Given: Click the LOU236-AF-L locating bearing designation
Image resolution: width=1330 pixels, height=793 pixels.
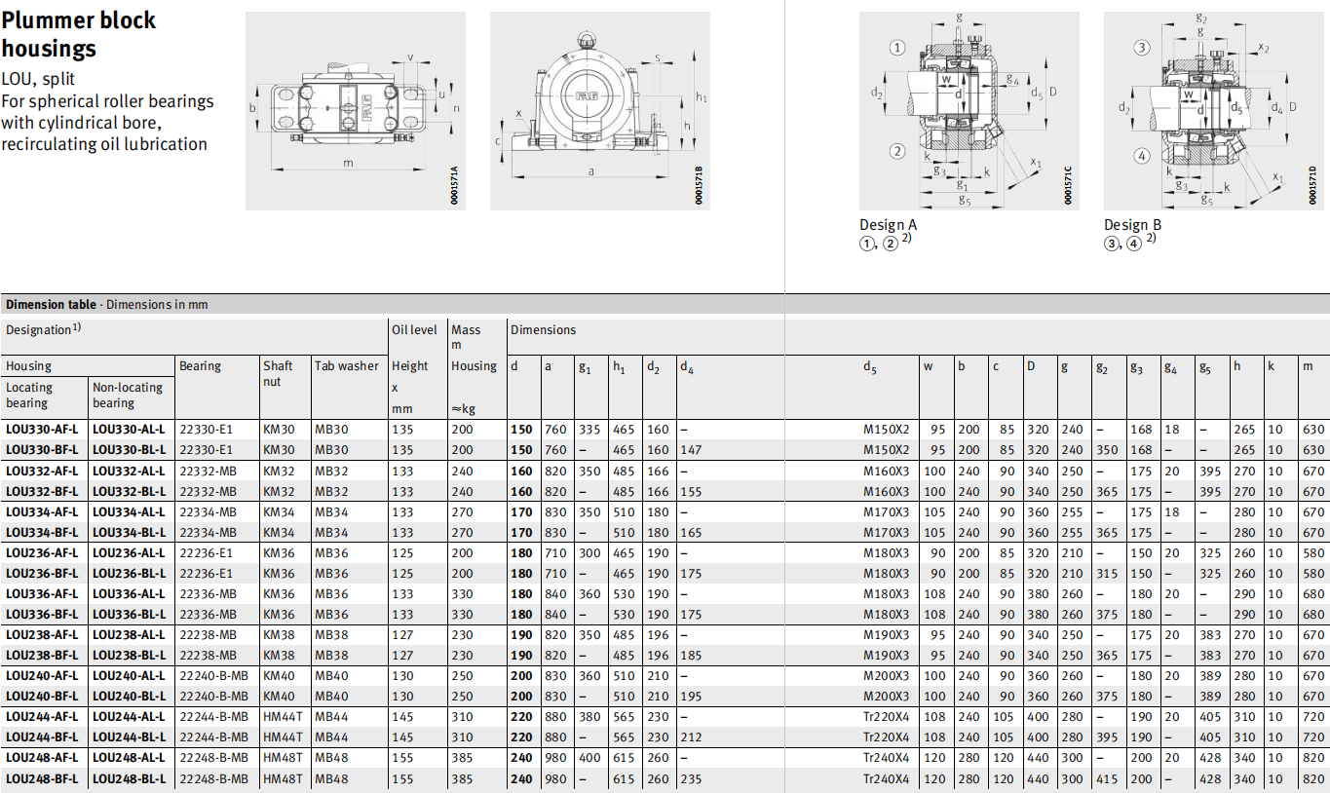Looking at the screenshot, I should click(x=43, y=553).
